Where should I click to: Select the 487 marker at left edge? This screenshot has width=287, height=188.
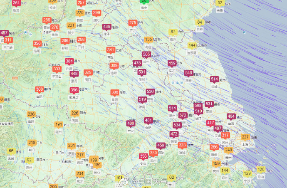tap(4, 33)
